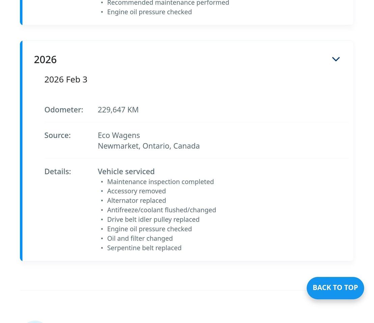Screen dimensions: 374x323
Task: Click the Alternator replaced item
Action: click(x=136, y=201)
